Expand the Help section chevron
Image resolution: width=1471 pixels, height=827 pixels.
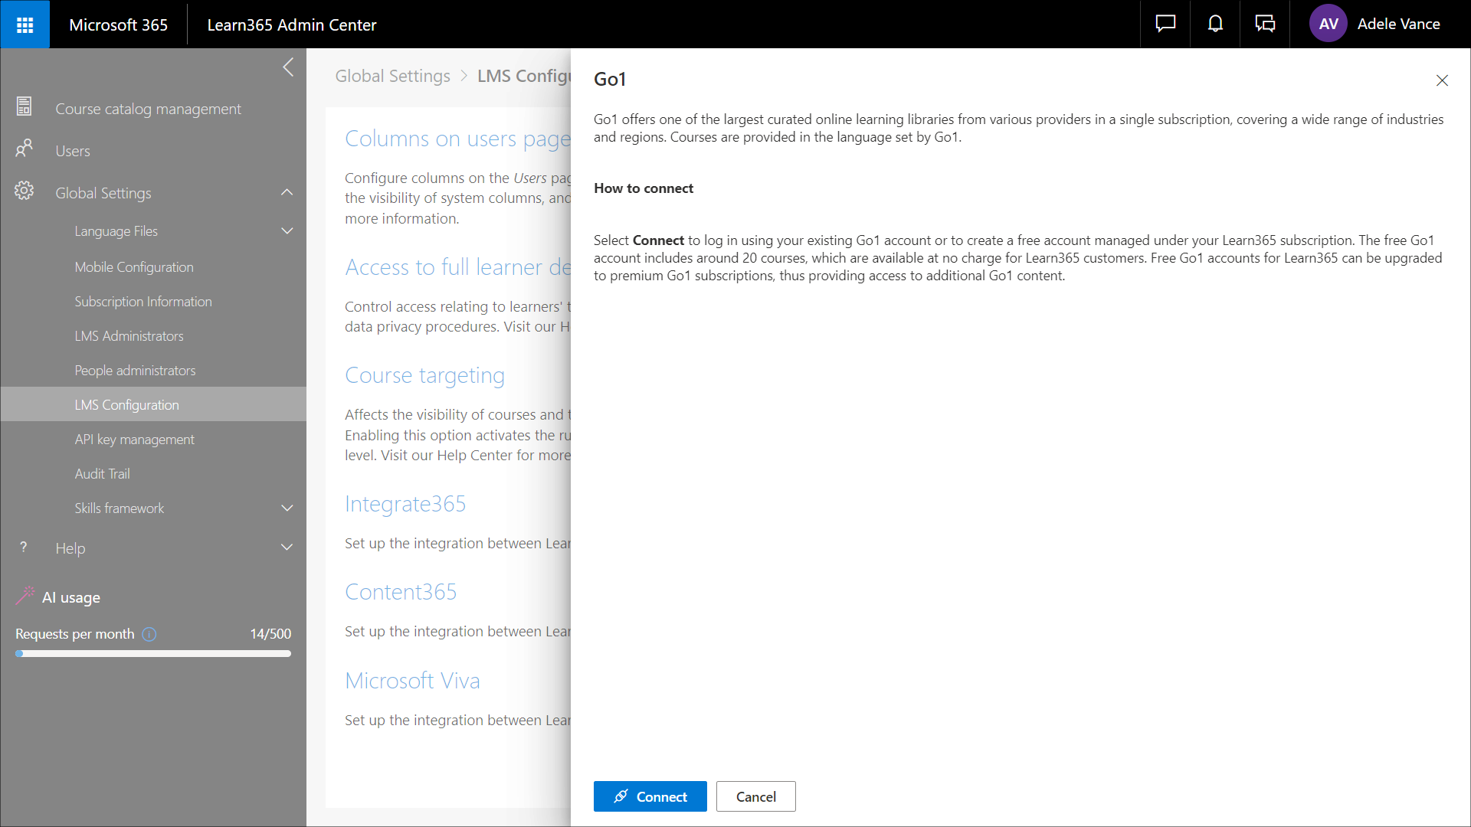coord(287,548)
